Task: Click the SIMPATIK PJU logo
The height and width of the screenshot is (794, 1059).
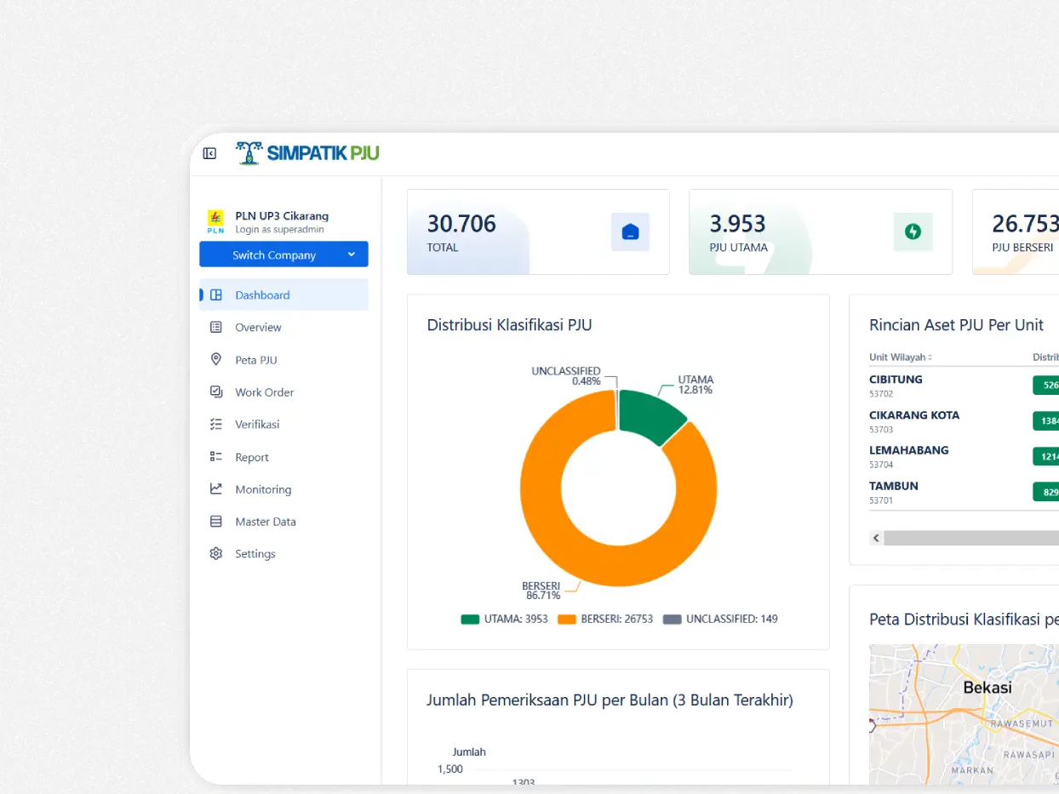Action: point(307,153)
